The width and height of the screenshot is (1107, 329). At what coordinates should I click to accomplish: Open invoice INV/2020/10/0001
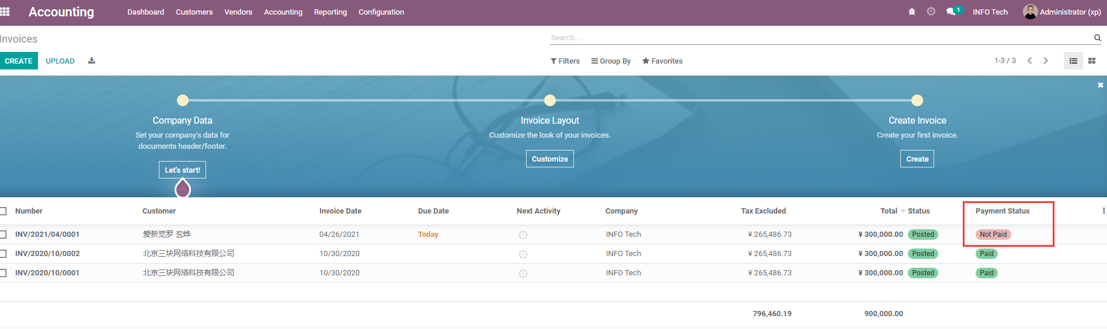47,273
